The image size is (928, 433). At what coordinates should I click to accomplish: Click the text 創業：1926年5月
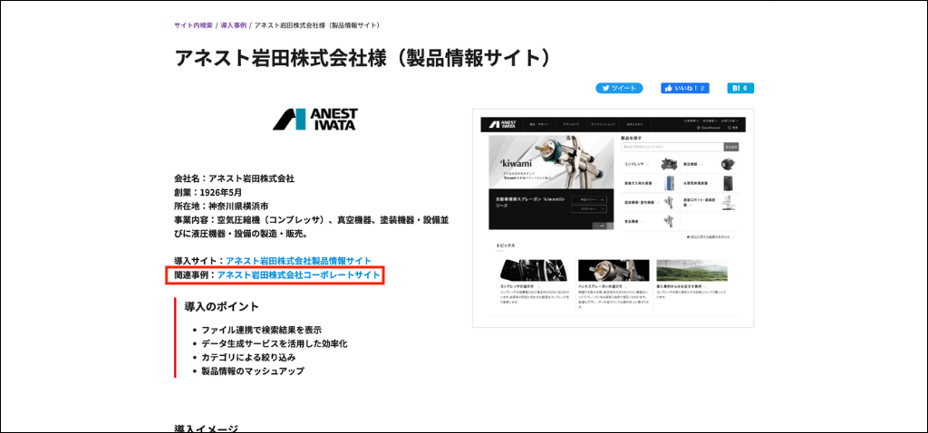pyautogui.click(x=208, y=192)
